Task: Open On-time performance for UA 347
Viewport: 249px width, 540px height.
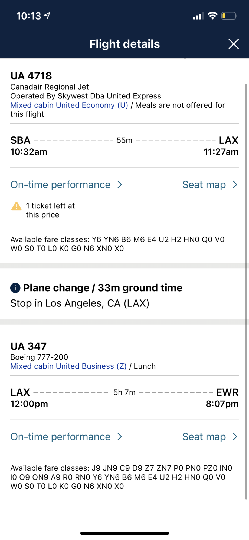Action: pos(61,437)
